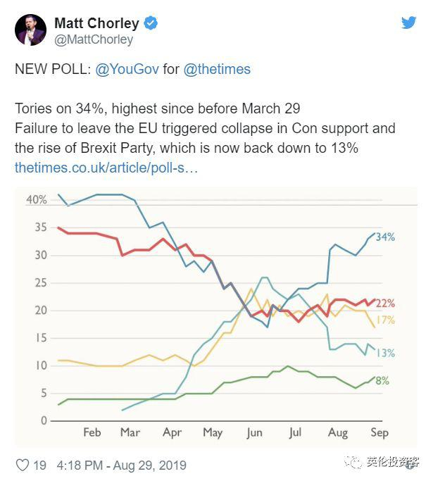Click the yellow 17% chart label
The height and width of the screenshot is (481, 433).
click(x=386, y=320)
